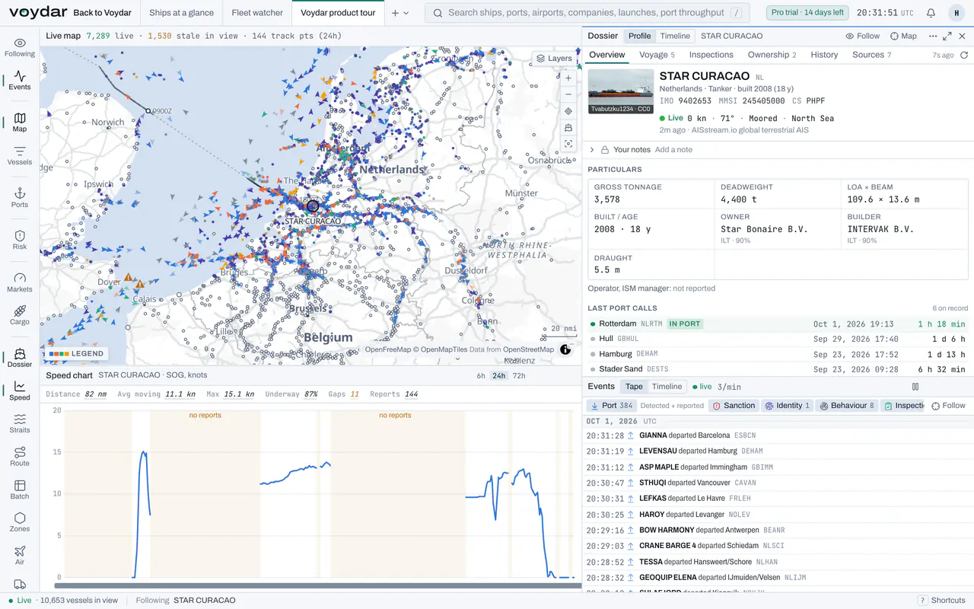
Task: Open the Events sidebar item
Action: pyautogui.click(x=20, y=80)
